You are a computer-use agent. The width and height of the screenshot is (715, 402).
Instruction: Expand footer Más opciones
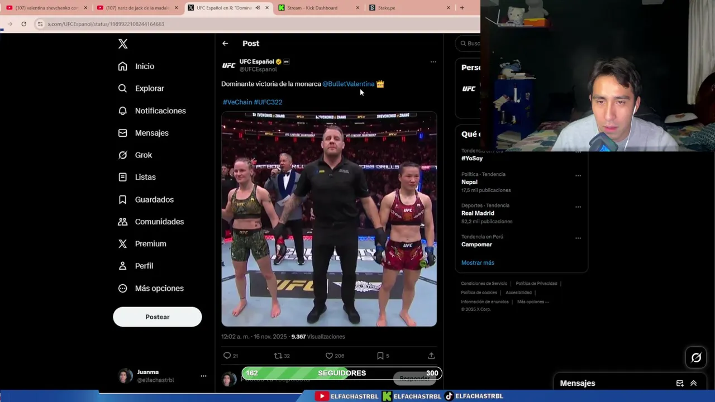(533, 302)
